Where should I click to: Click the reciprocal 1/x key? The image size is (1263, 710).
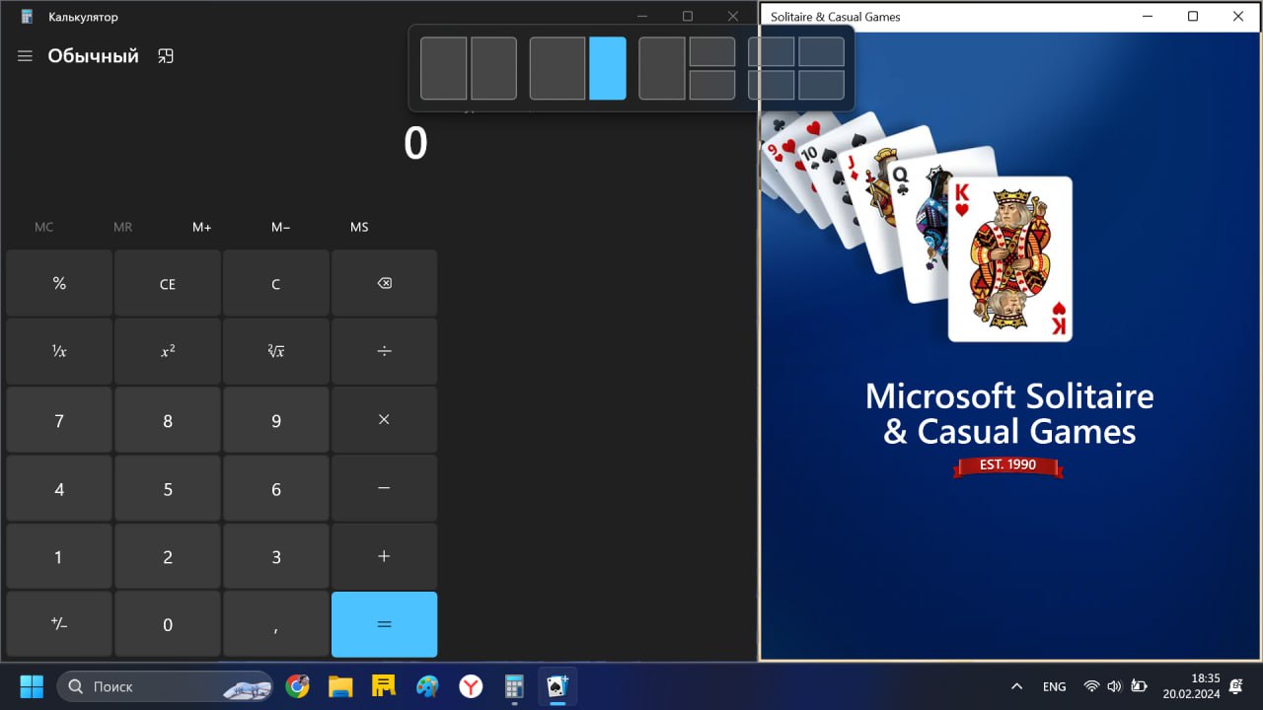tap(59, 352)
